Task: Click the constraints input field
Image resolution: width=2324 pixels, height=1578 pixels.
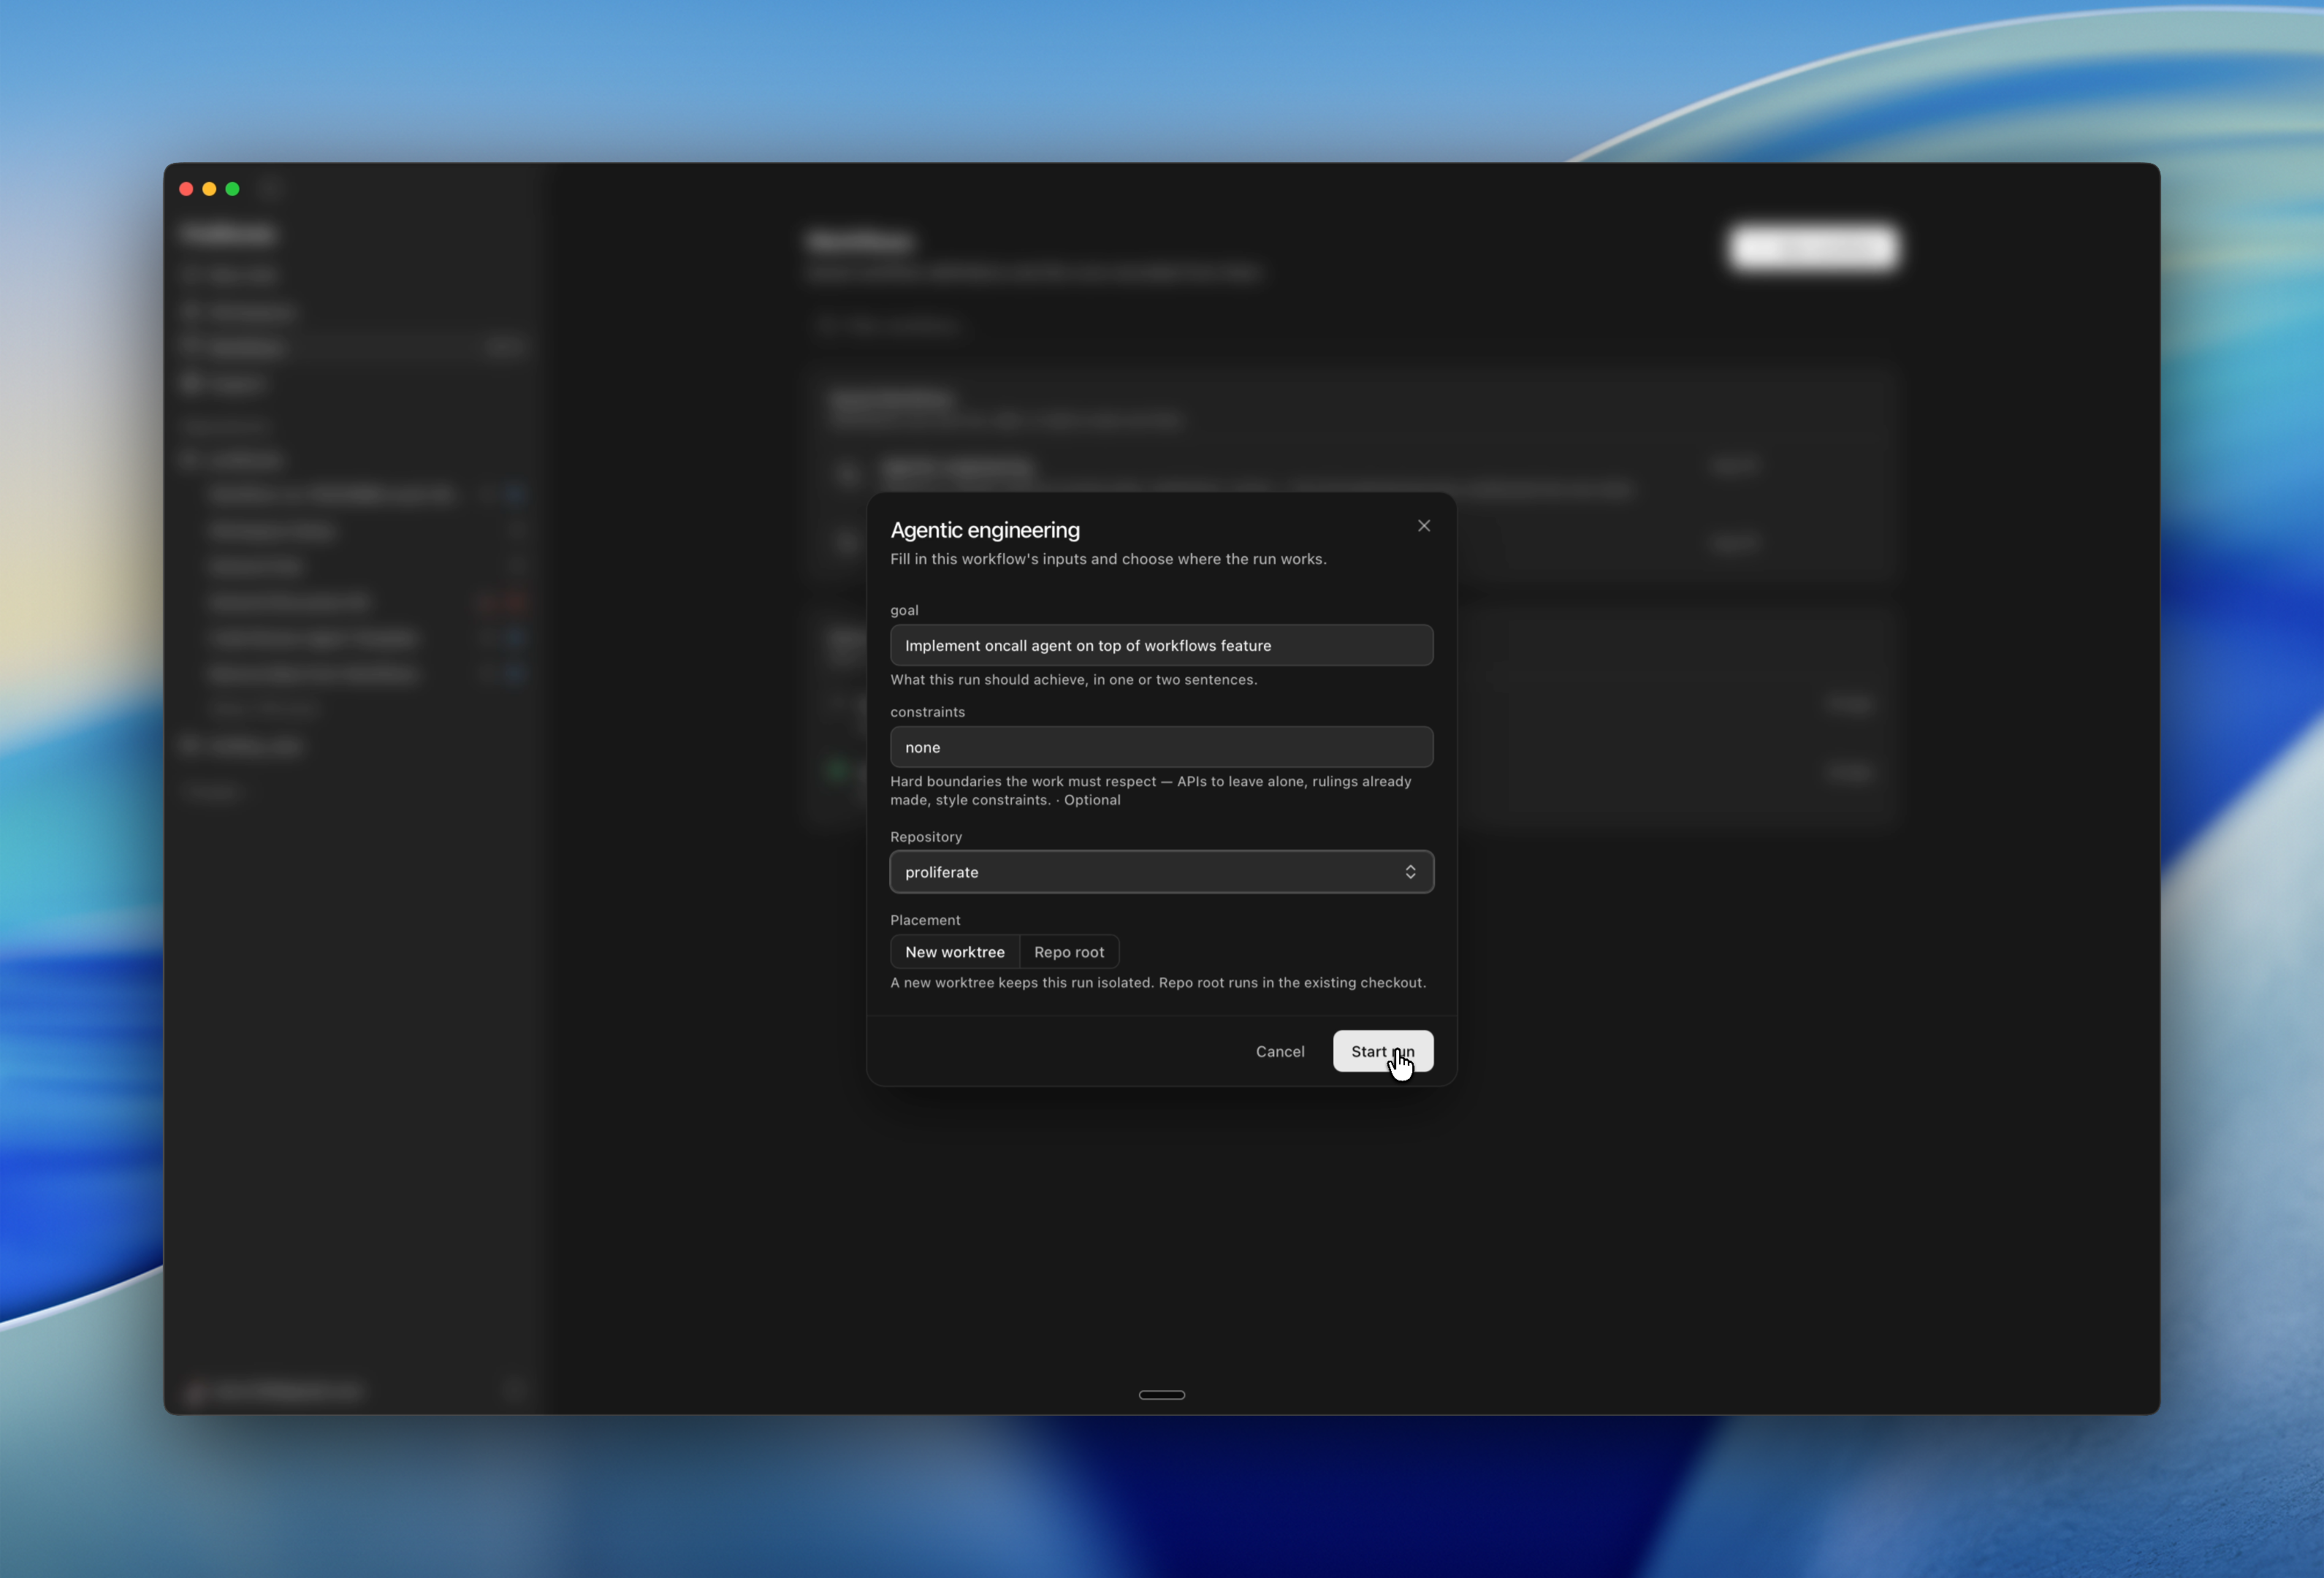Action: 1161,747
